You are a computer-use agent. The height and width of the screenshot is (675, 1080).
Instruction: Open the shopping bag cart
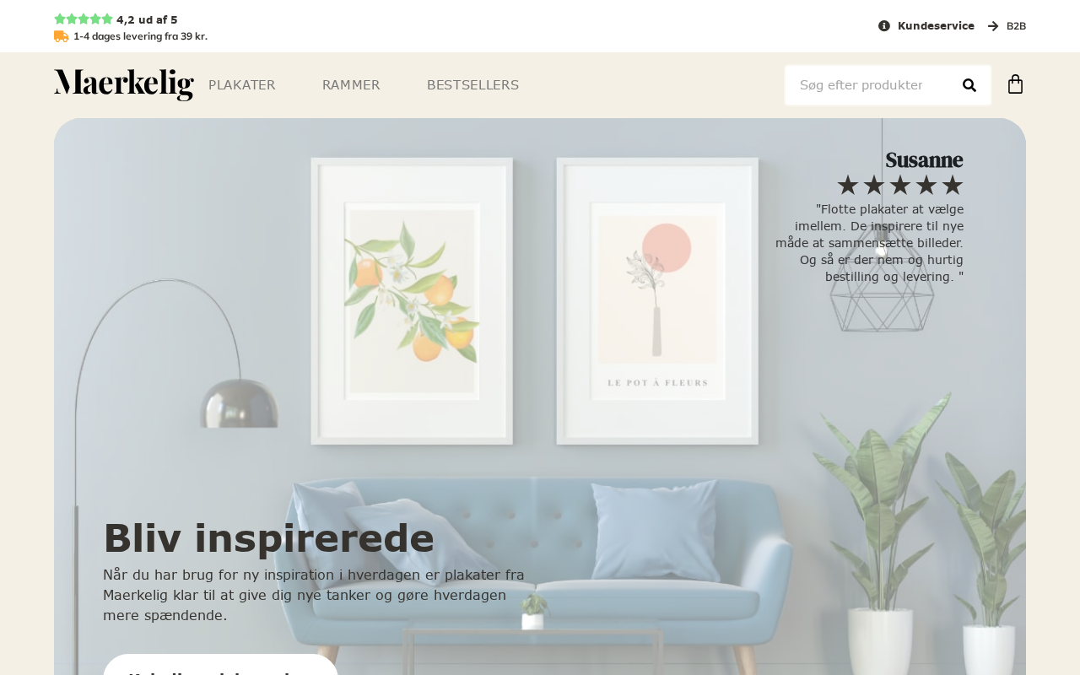click(x=1016, y=84)
